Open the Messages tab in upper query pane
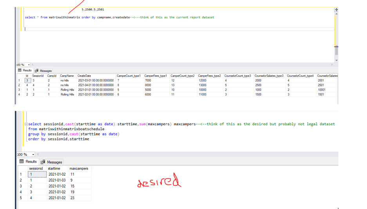 [43, 71]
